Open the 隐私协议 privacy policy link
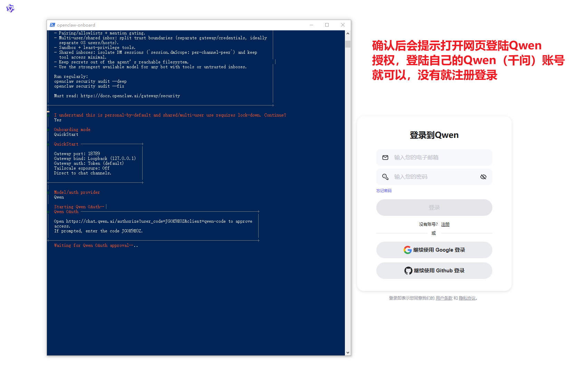 [x=467, y=298]
